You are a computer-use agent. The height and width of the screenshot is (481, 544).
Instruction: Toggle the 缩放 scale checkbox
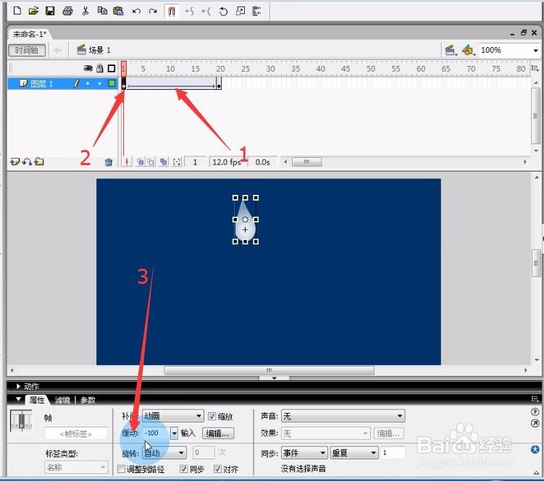(x=212, y=416)
